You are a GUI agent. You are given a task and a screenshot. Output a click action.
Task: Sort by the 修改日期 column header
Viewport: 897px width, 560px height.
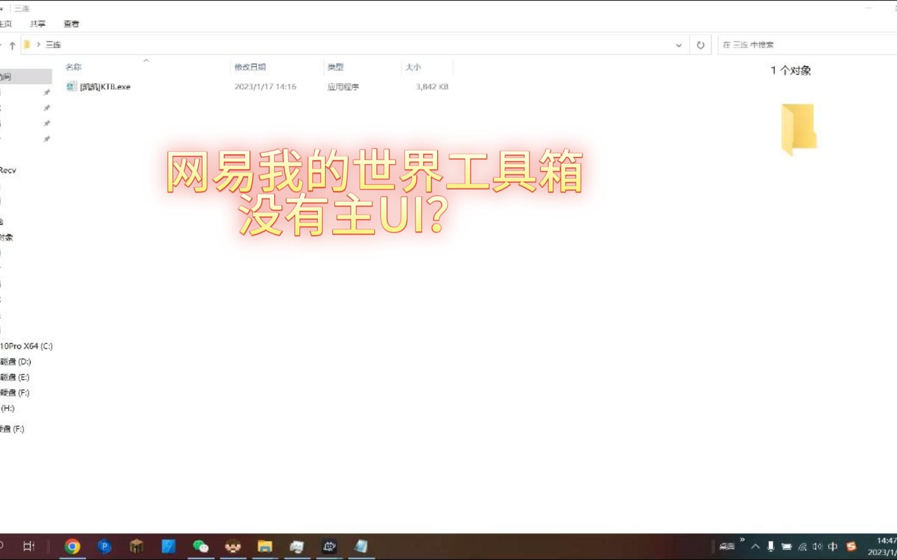click(x=250, y=67)
